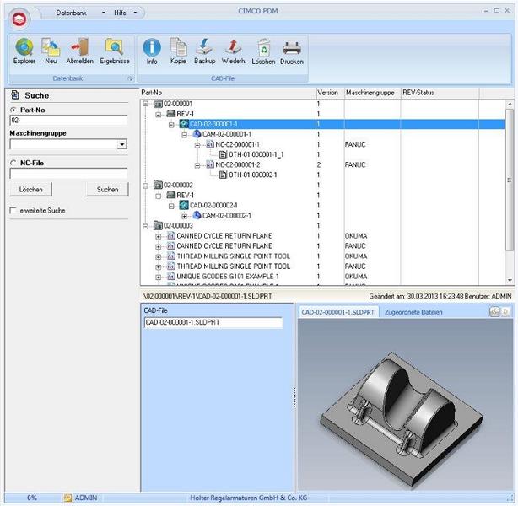Collapse REV-1 under 02-000001

click(159, 114)
